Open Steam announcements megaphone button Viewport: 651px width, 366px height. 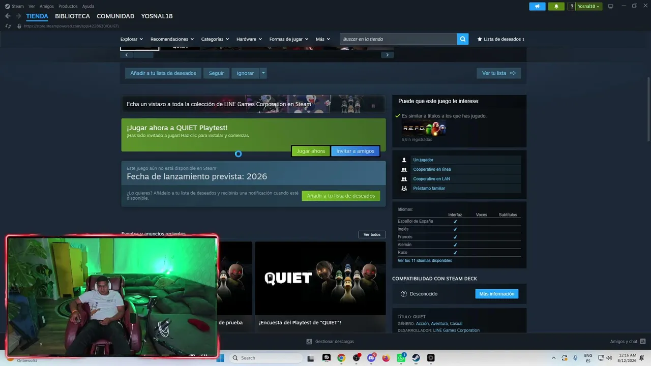coord(537,6)
